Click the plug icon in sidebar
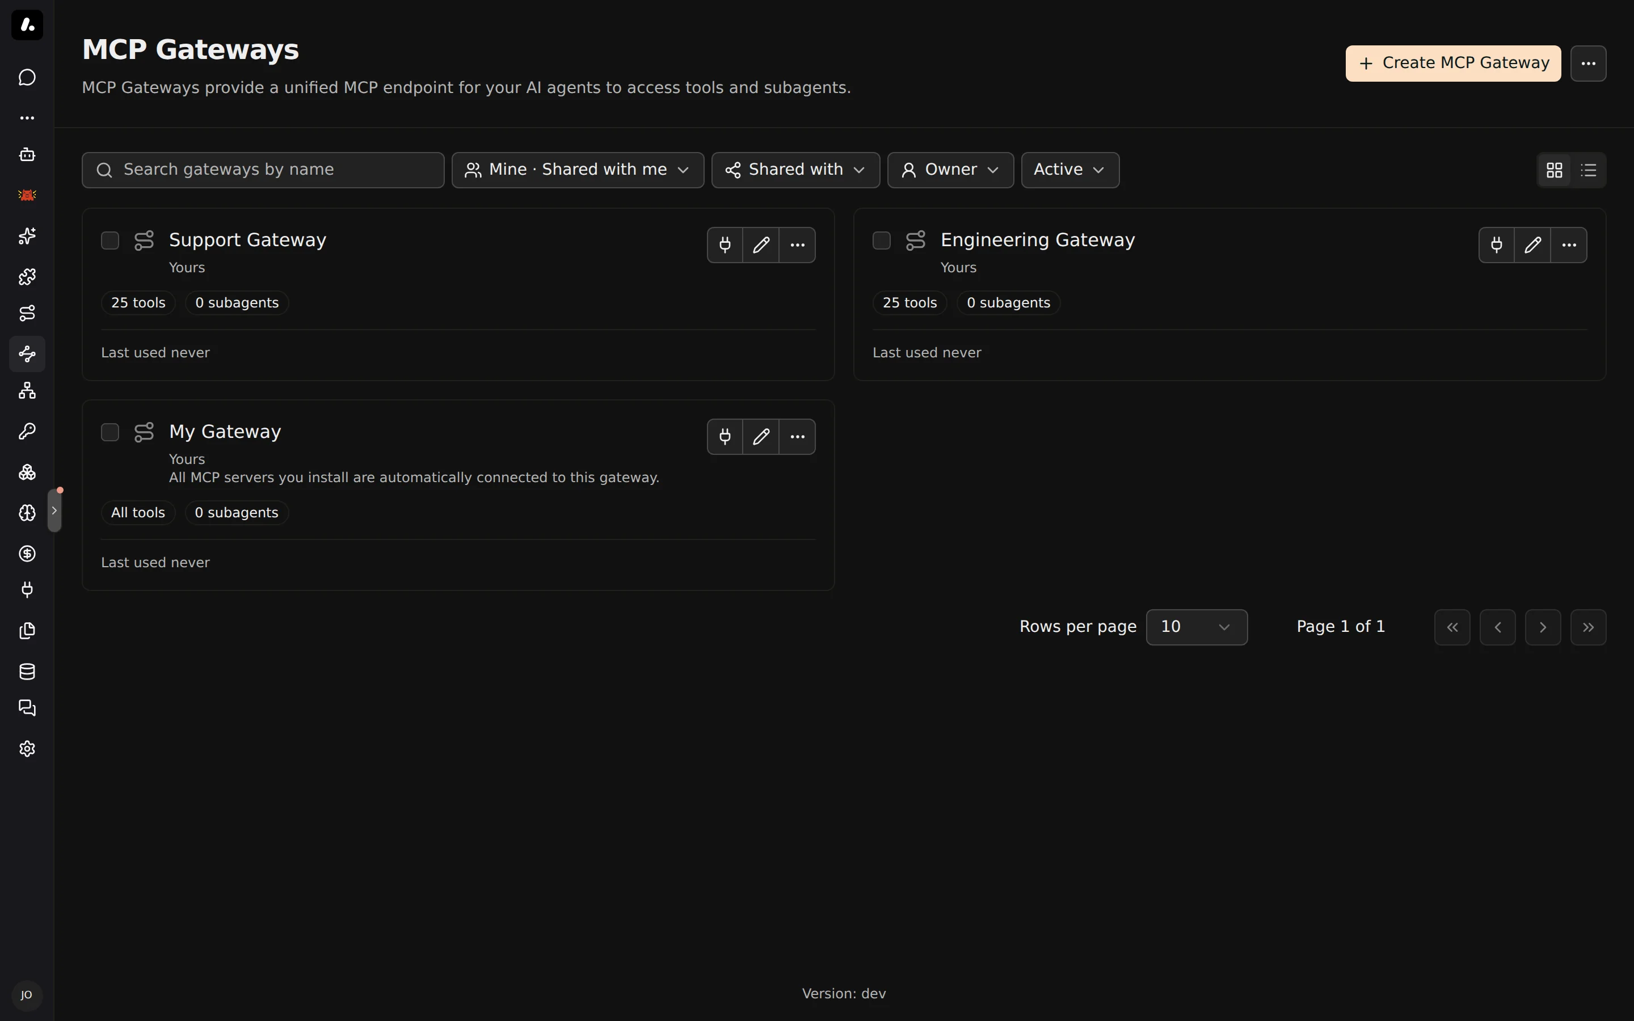Viewport: 1634px width, 1021px height. (x=27, y=589)
